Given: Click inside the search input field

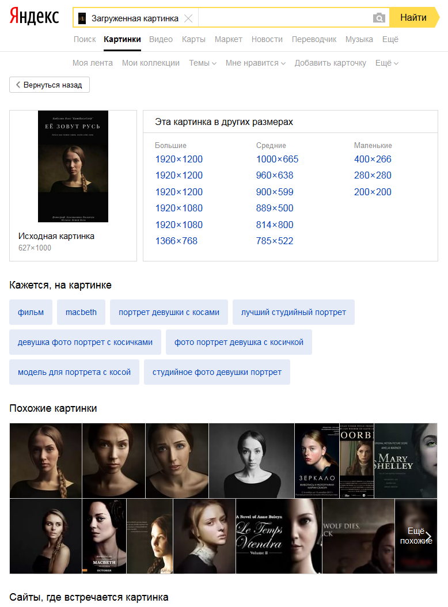Looking at the screenshot, I should [x=284, y=18].
